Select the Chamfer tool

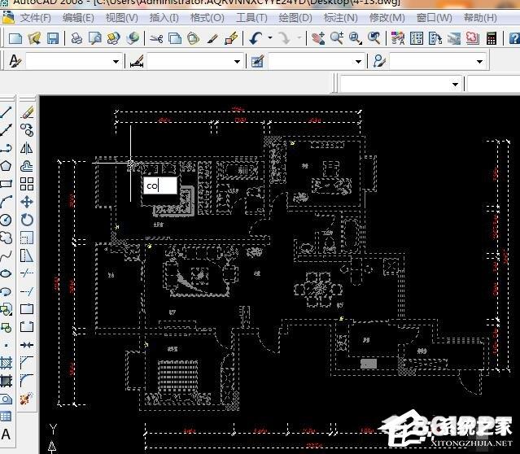[27, 363]
